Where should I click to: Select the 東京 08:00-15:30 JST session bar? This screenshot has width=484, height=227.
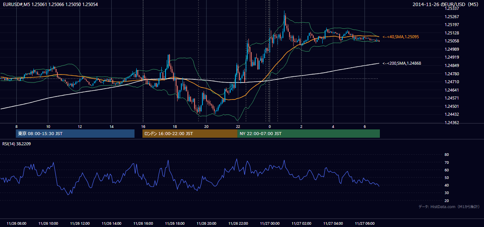click(75, 134)
